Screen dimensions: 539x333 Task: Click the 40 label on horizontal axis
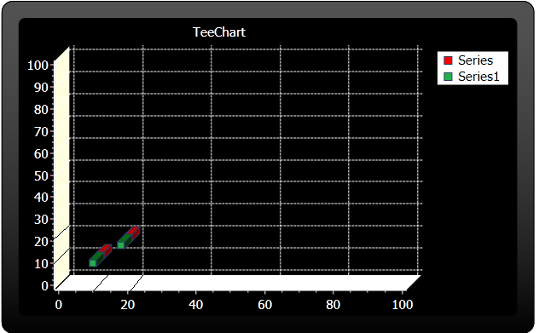click(196, 305)
